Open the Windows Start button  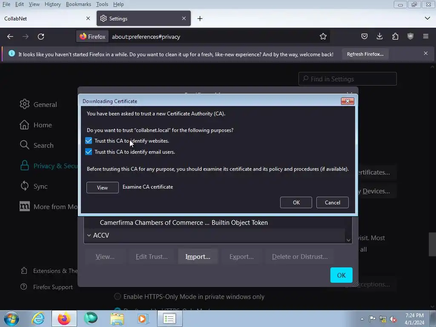click(x=11, y=318)
